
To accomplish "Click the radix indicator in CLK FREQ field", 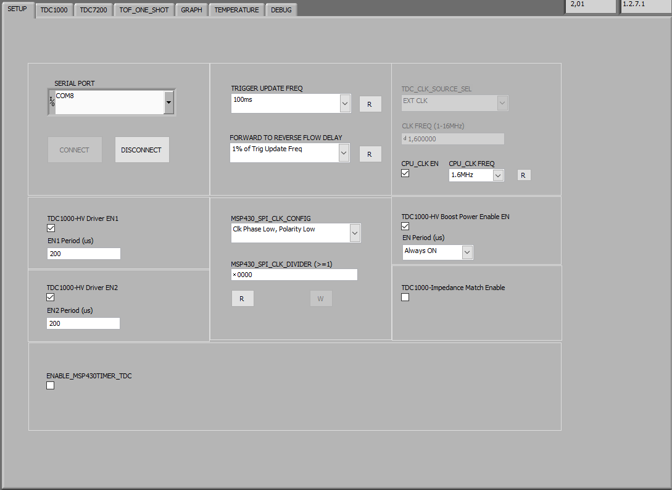I will tap(405, 138).
